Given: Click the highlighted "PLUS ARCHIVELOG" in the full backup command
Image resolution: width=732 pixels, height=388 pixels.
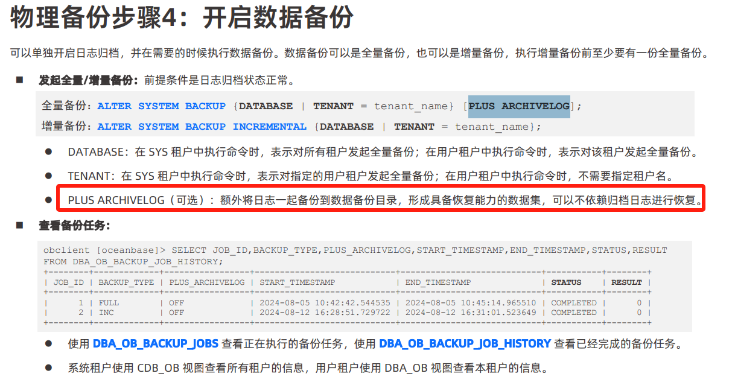Looking at the screenshot, I should [x=519, y=106].
